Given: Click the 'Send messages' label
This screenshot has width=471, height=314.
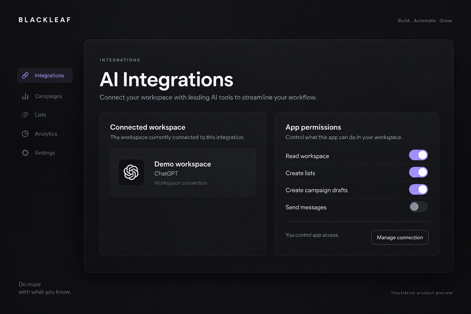Looking at the screenshot, I should click(306, 208).
